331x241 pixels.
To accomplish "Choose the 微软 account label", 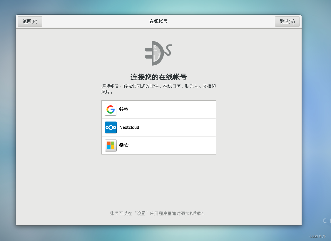I will point(124,145).
